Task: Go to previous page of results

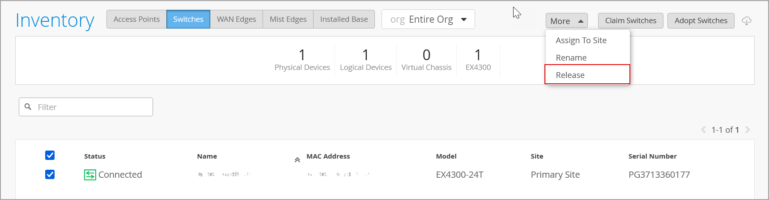Action: [703, 130]
